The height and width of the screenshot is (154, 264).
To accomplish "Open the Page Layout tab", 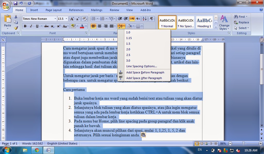I will click(x=54, y=10).
